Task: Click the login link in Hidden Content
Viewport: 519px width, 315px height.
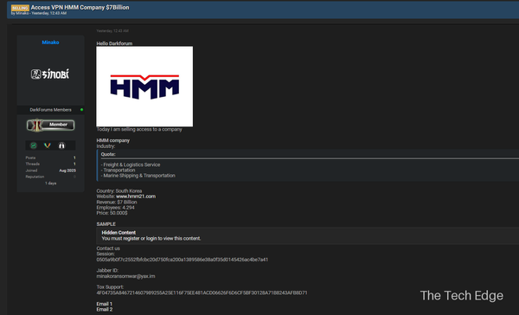Action: (x=151, y=239)
